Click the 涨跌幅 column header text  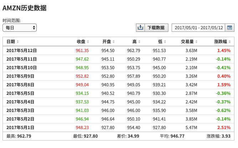point(221,42)
